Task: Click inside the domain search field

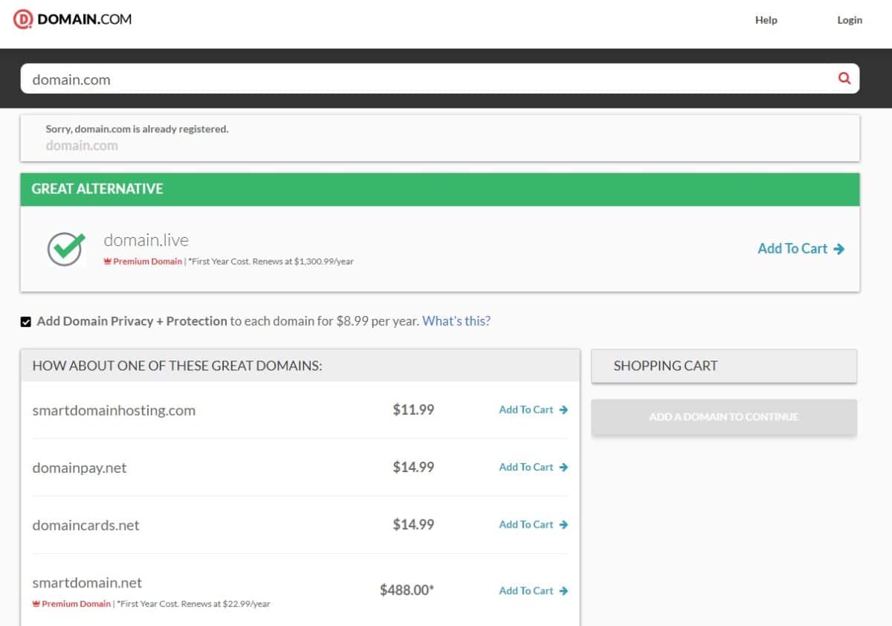Action: tap(297, 78)
